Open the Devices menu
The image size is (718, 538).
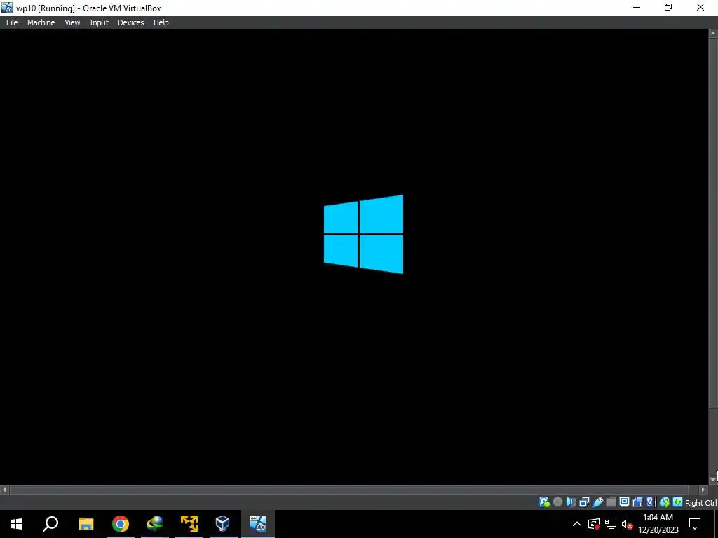(130, 22)
